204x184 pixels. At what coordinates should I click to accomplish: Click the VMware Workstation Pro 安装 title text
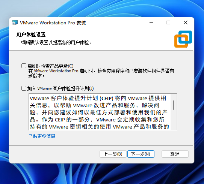pos(53,23)
